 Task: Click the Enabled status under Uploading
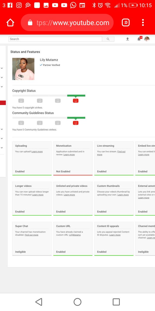point(20,172)
